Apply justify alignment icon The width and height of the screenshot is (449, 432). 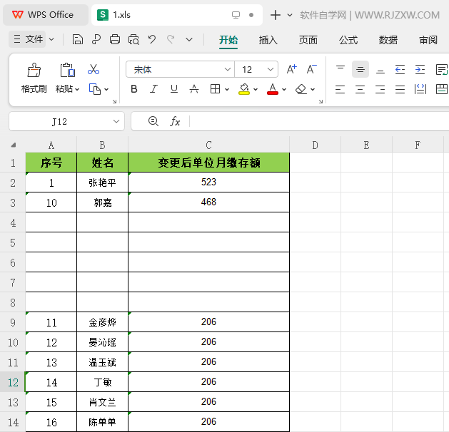coord(400,89)
